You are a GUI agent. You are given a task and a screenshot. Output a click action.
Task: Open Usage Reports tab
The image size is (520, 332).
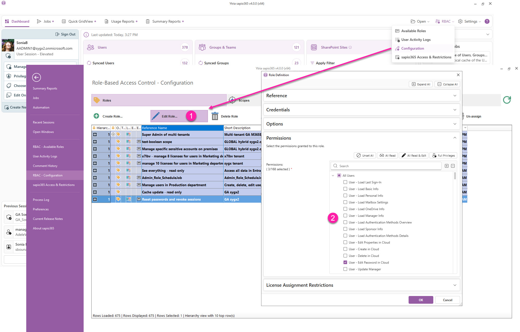pos(122,21)
